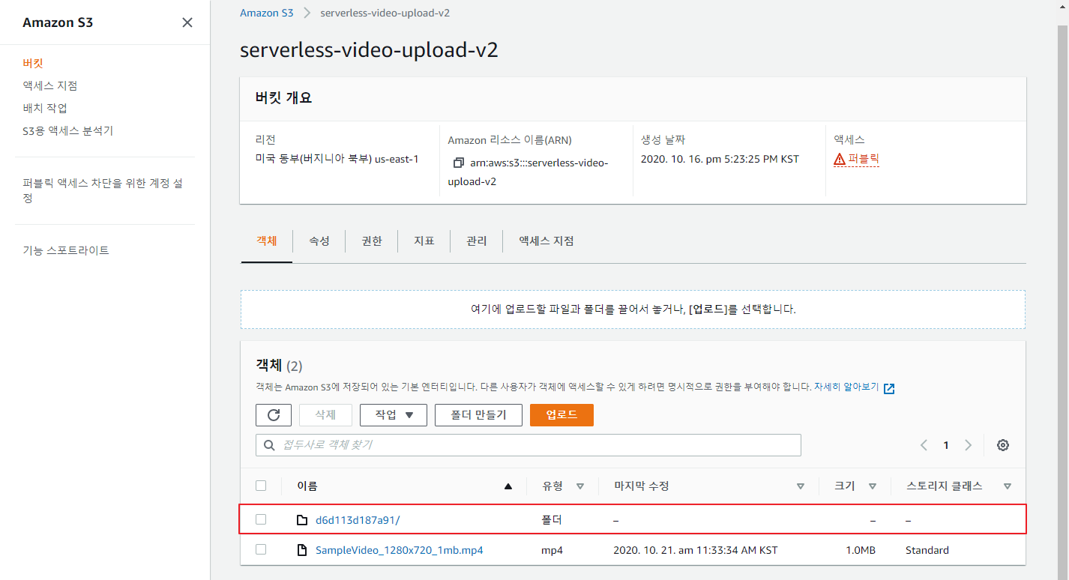Click file icon beside SampleVideo_1280x720_1mb.mp4
Viewport: 1069px width, 580px height.
302,550
